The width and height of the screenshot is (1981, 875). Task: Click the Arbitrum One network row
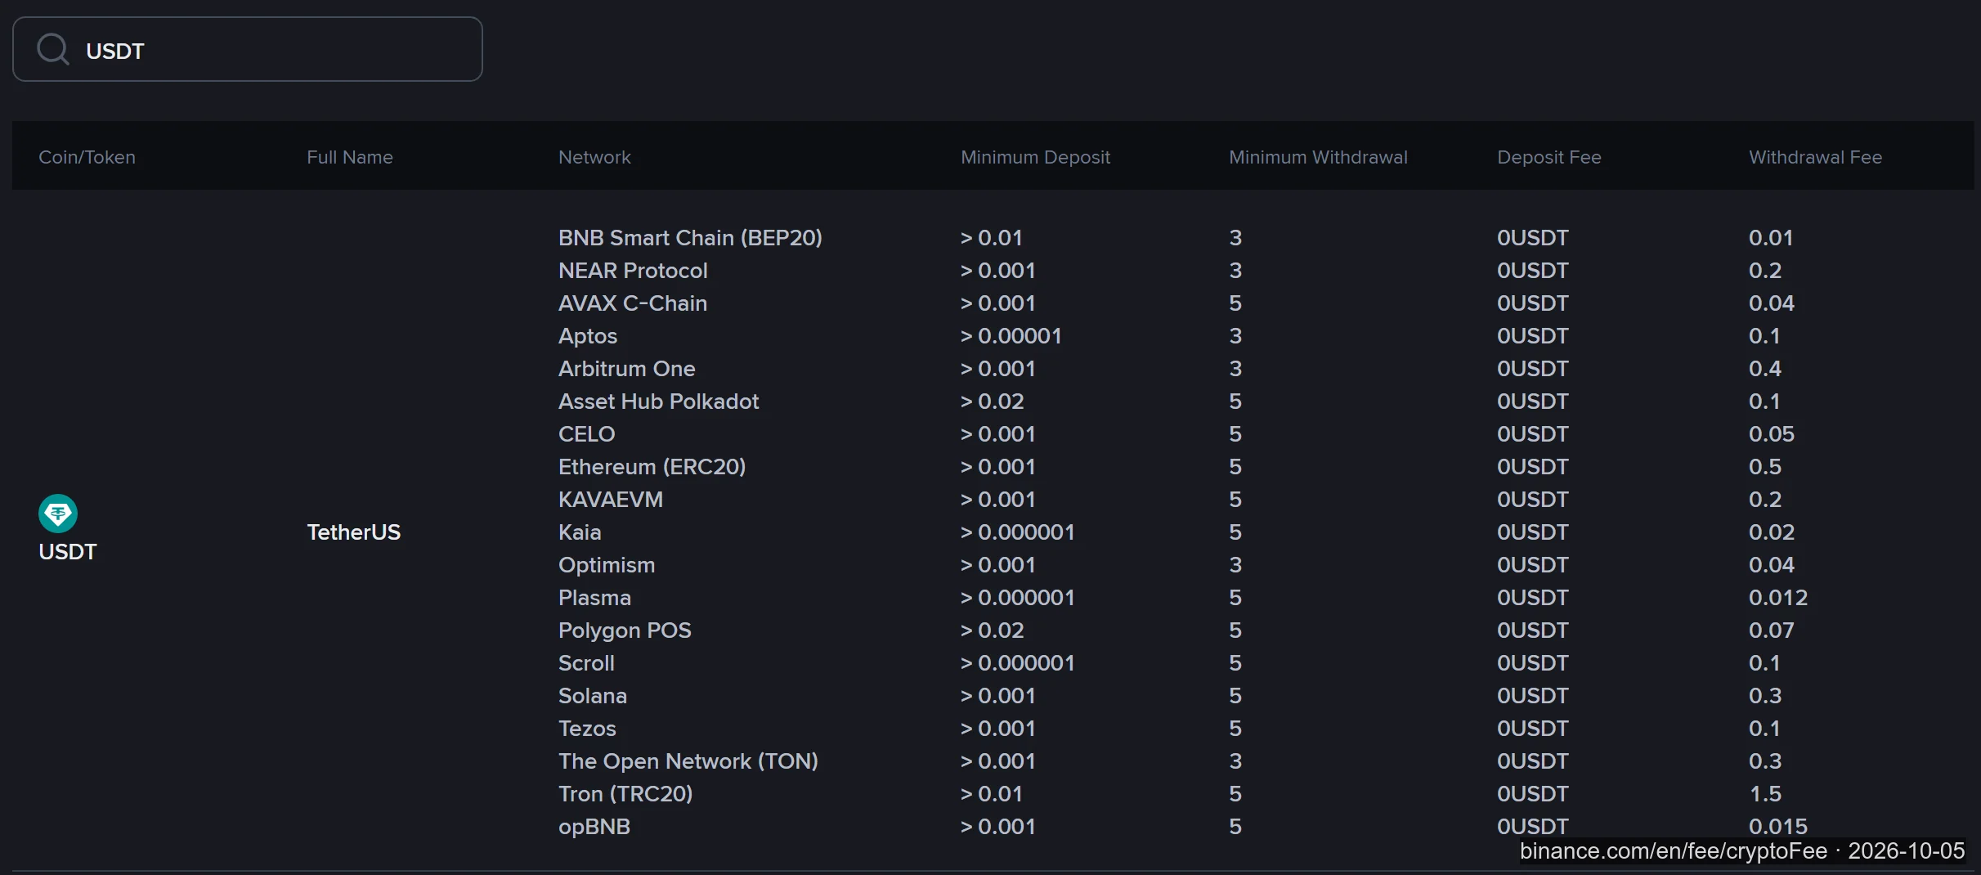(x=626, y=369)
